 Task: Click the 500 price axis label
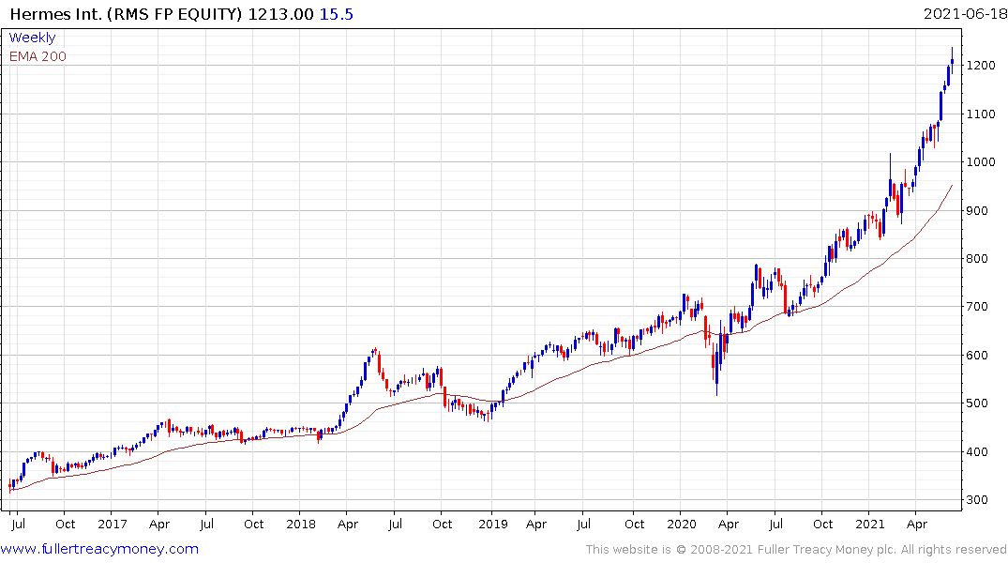977,403
